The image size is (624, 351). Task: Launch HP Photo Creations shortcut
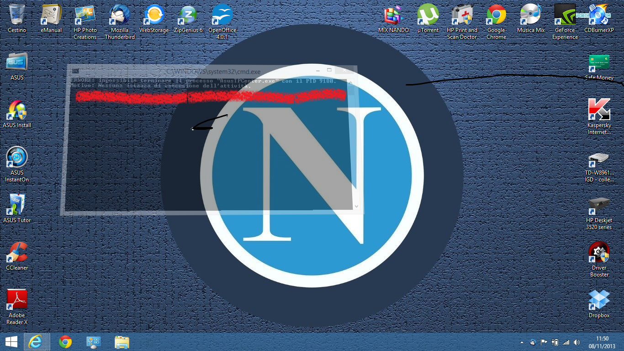point(85,21)
